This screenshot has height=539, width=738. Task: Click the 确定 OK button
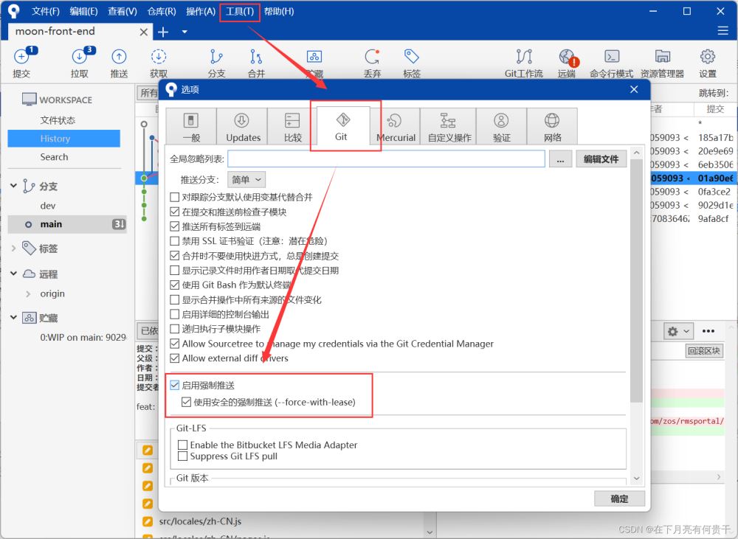click(619, 498)
